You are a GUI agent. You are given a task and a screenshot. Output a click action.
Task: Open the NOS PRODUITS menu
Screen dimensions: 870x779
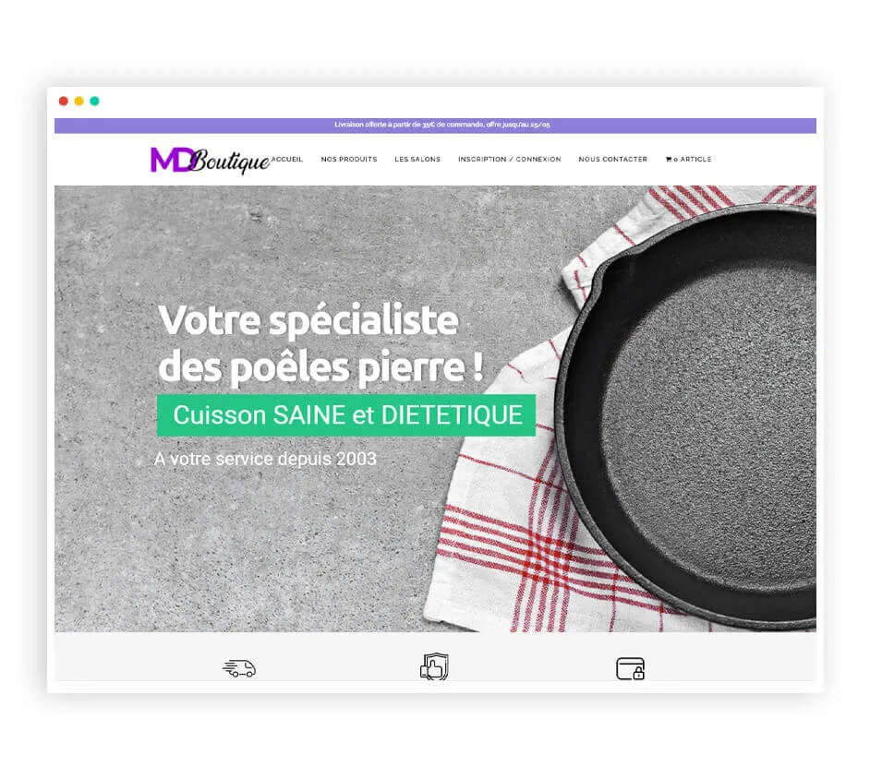[349, 159]
